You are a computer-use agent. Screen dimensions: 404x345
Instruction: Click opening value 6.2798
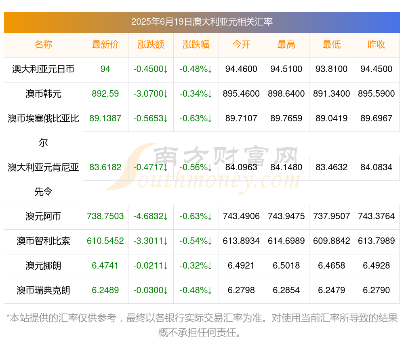click(x=241, y=290)
